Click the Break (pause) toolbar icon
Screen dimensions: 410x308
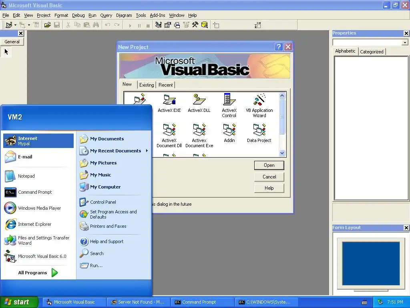[139, 25]
